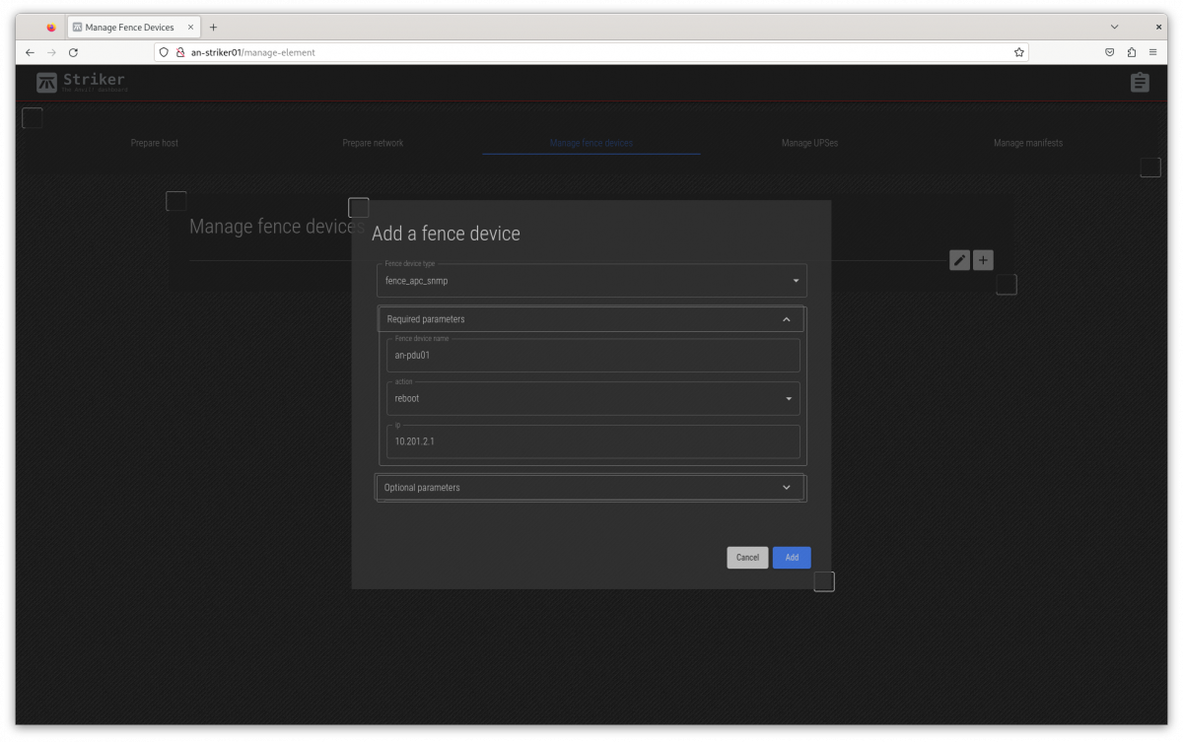The height and width of the screenshot is (742, 1183).
Task: Click the Cancel button
Action: pyautogui.click(x=747, y=558)
